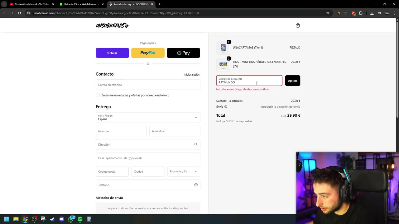Image resolution: width=399 pixels, height=224 pixels.
Task: Click the UNSOBREMAS store logo
Action: point(112,26)
